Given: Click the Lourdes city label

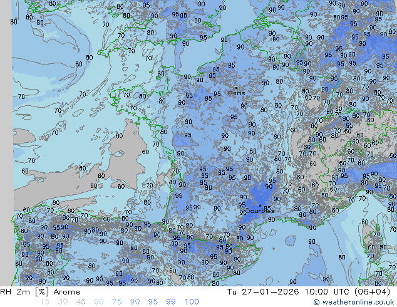Looking at the screenshot, I should click(260, 211).
